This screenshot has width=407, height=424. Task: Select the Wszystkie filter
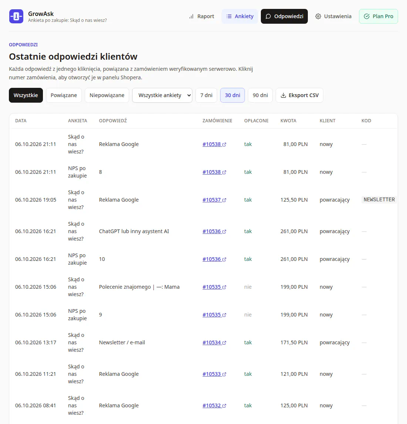[x=26, y=95]
